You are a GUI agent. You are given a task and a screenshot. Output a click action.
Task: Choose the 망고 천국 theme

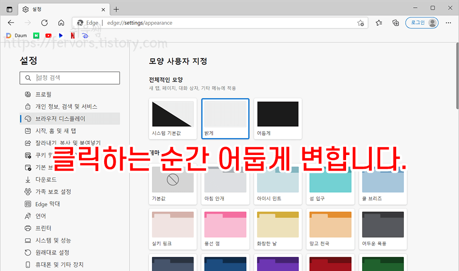point(330,229)
